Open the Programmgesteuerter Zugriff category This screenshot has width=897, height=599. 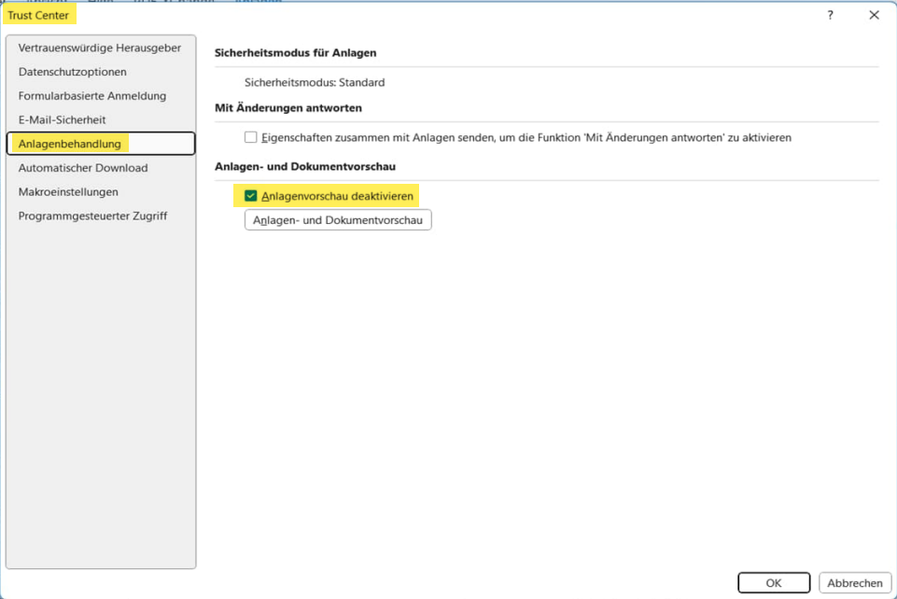92,216
